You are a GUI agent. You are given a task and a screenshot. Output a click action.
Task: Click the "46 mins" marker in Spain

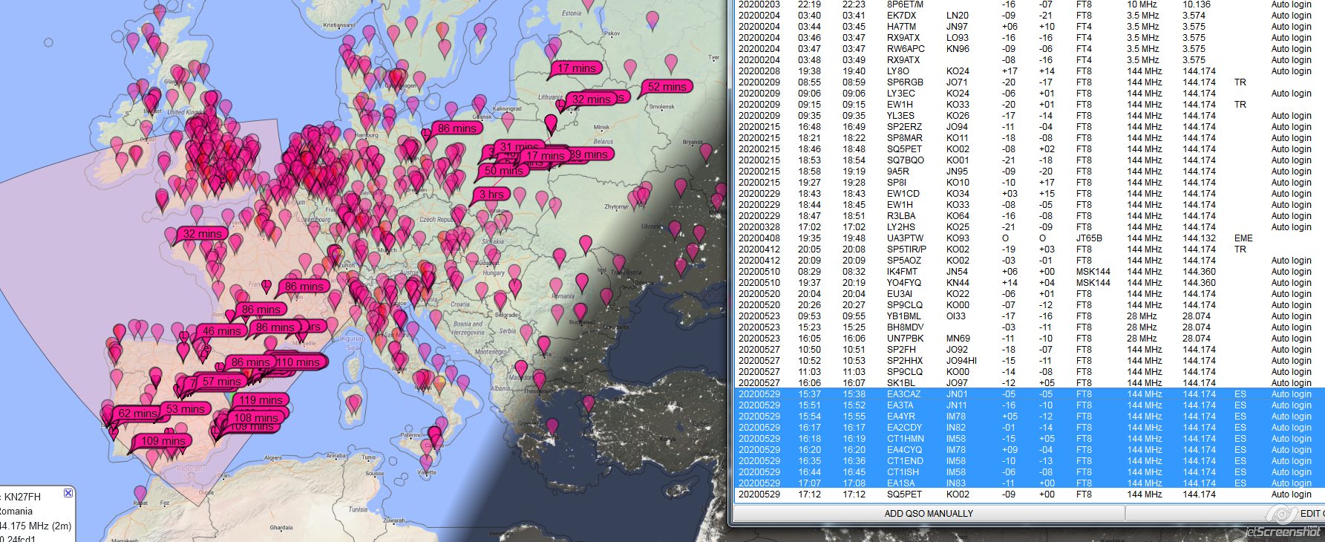(x=221, y=331)
